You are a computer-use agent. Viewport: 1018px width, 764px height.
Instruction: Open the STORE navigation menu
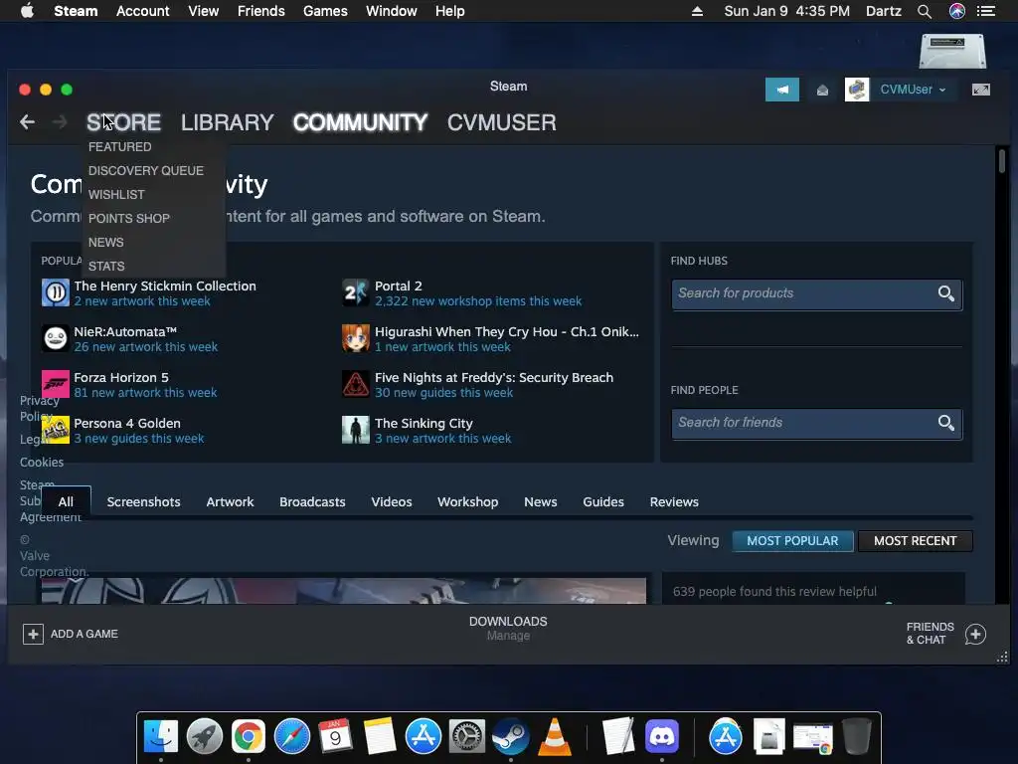[123, 122]
